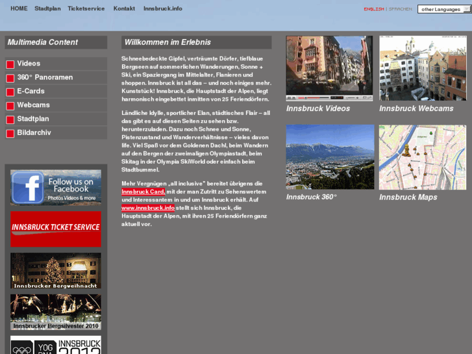Visit Innsbruck.info from the top menu
472x354 pixels.
tap(163, 8)
